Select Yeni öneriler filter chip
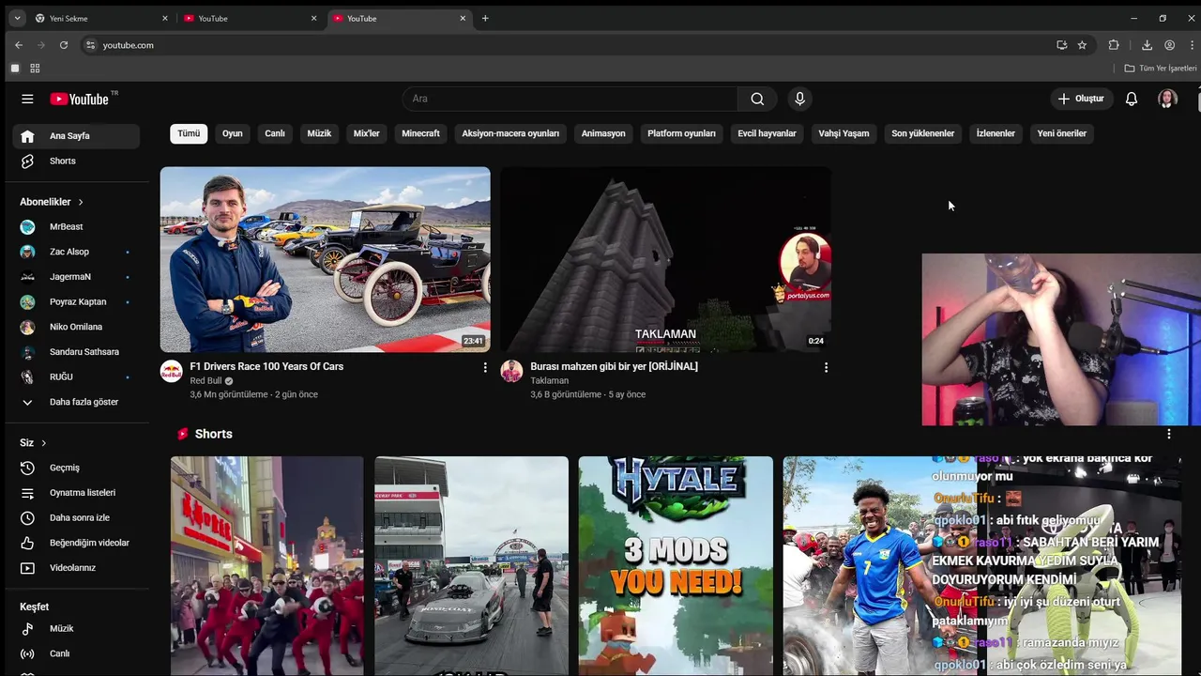 1062,133
